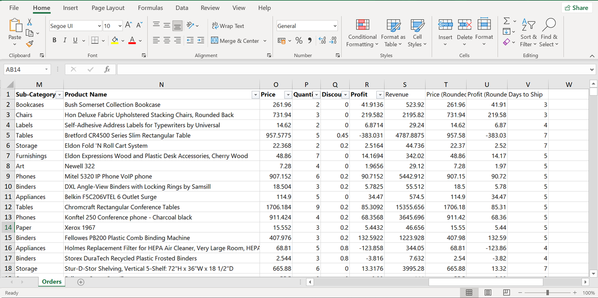This screenshot has height=298, width=598.
Task: Click the Center alignment icon
Action: click(167, 41)
